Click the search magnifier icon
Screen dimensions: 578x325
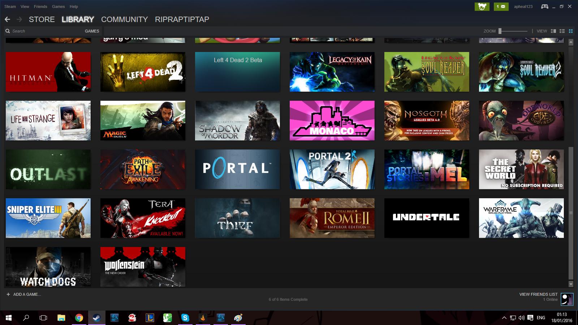8,31
